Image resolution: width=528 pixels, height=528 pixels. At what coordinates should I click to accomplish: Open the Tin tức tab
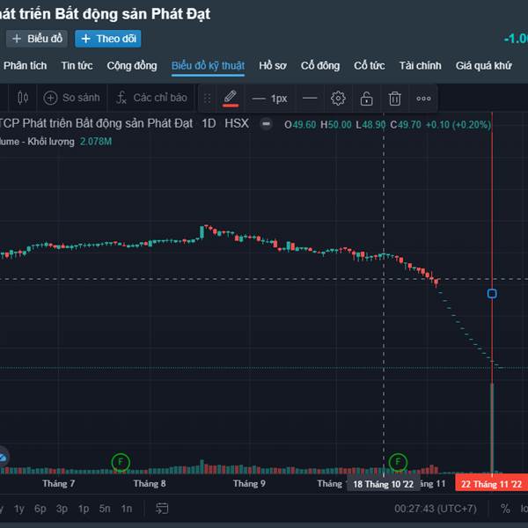click(77, 66)
